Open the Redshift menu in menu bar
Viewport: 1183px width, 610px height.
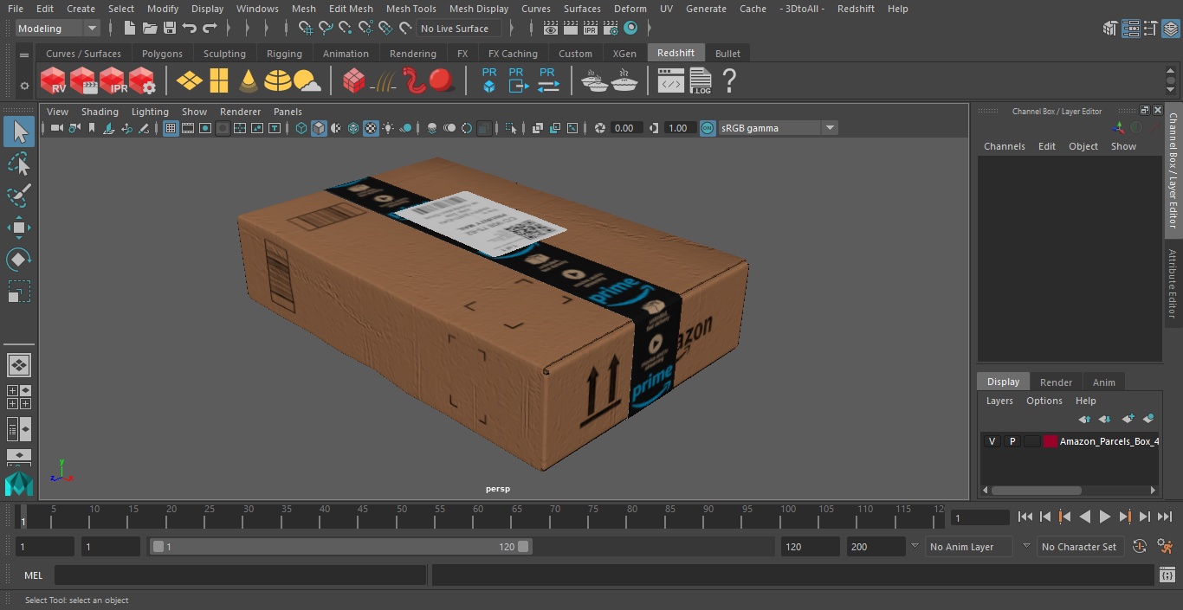[x=856, y=9]
